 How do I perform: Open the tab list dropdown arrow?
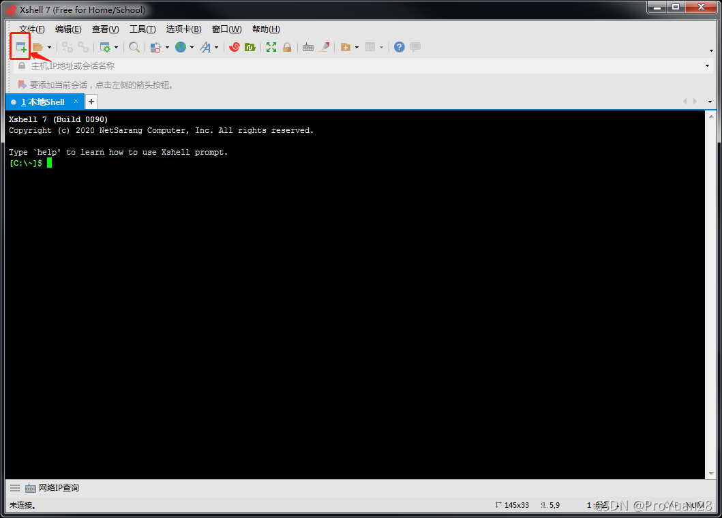[x=710, y=102]
